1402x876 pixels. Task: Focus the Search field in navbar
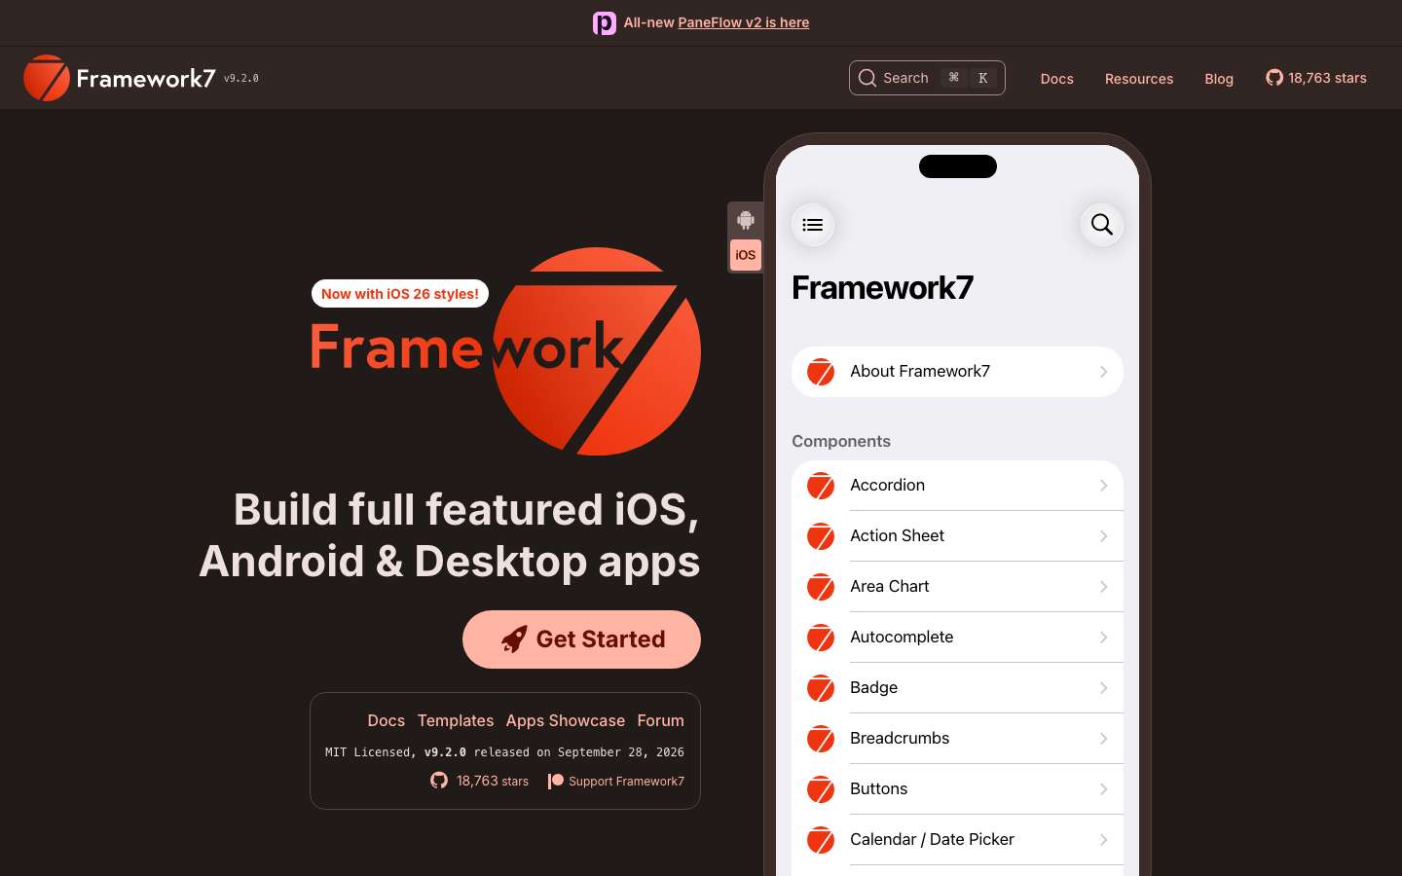927,78
